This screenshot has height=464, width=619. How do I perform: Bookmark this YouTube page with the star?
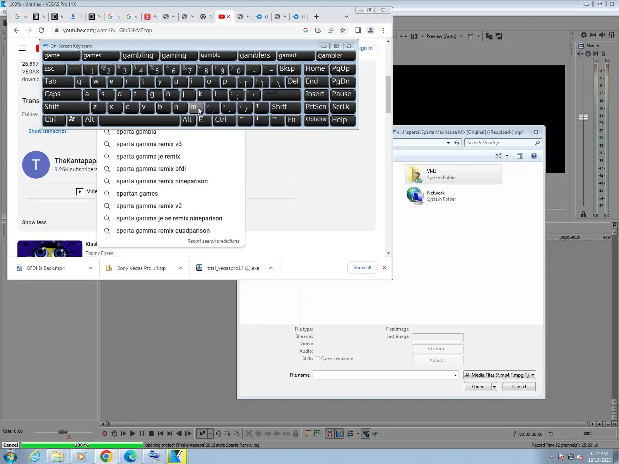coord(343,30)
